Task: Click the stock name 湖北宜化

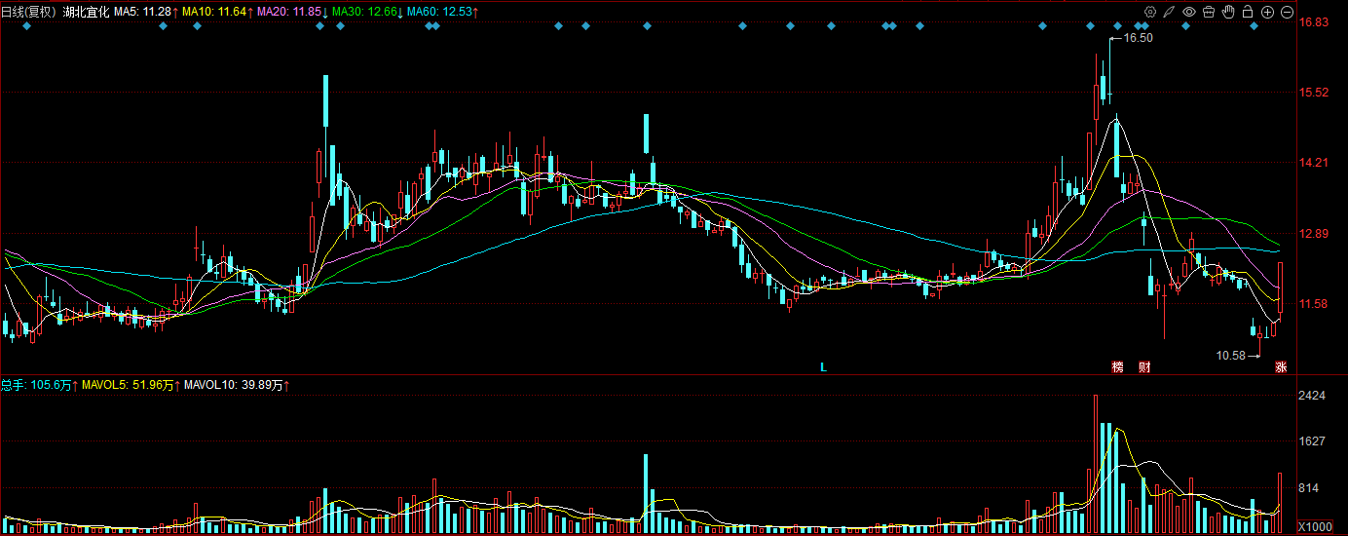Action: [x=86, y=12]
